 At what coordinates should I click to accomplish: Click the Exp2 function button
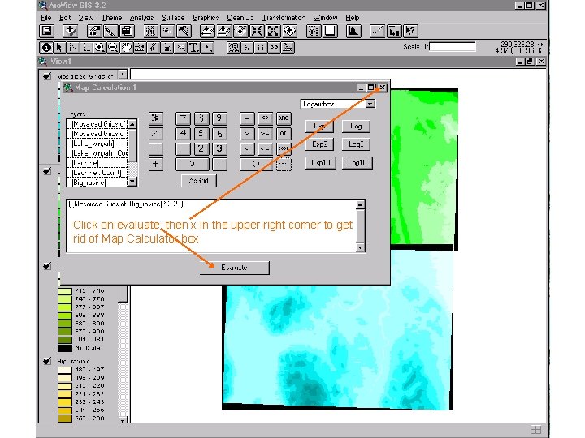(x=320, y=144)
